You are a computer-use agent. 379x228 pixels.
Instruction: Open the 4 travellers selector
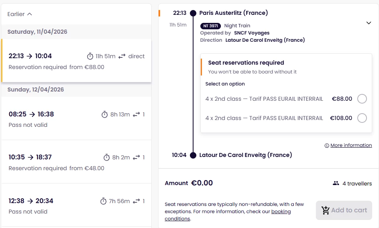(352, 183)
